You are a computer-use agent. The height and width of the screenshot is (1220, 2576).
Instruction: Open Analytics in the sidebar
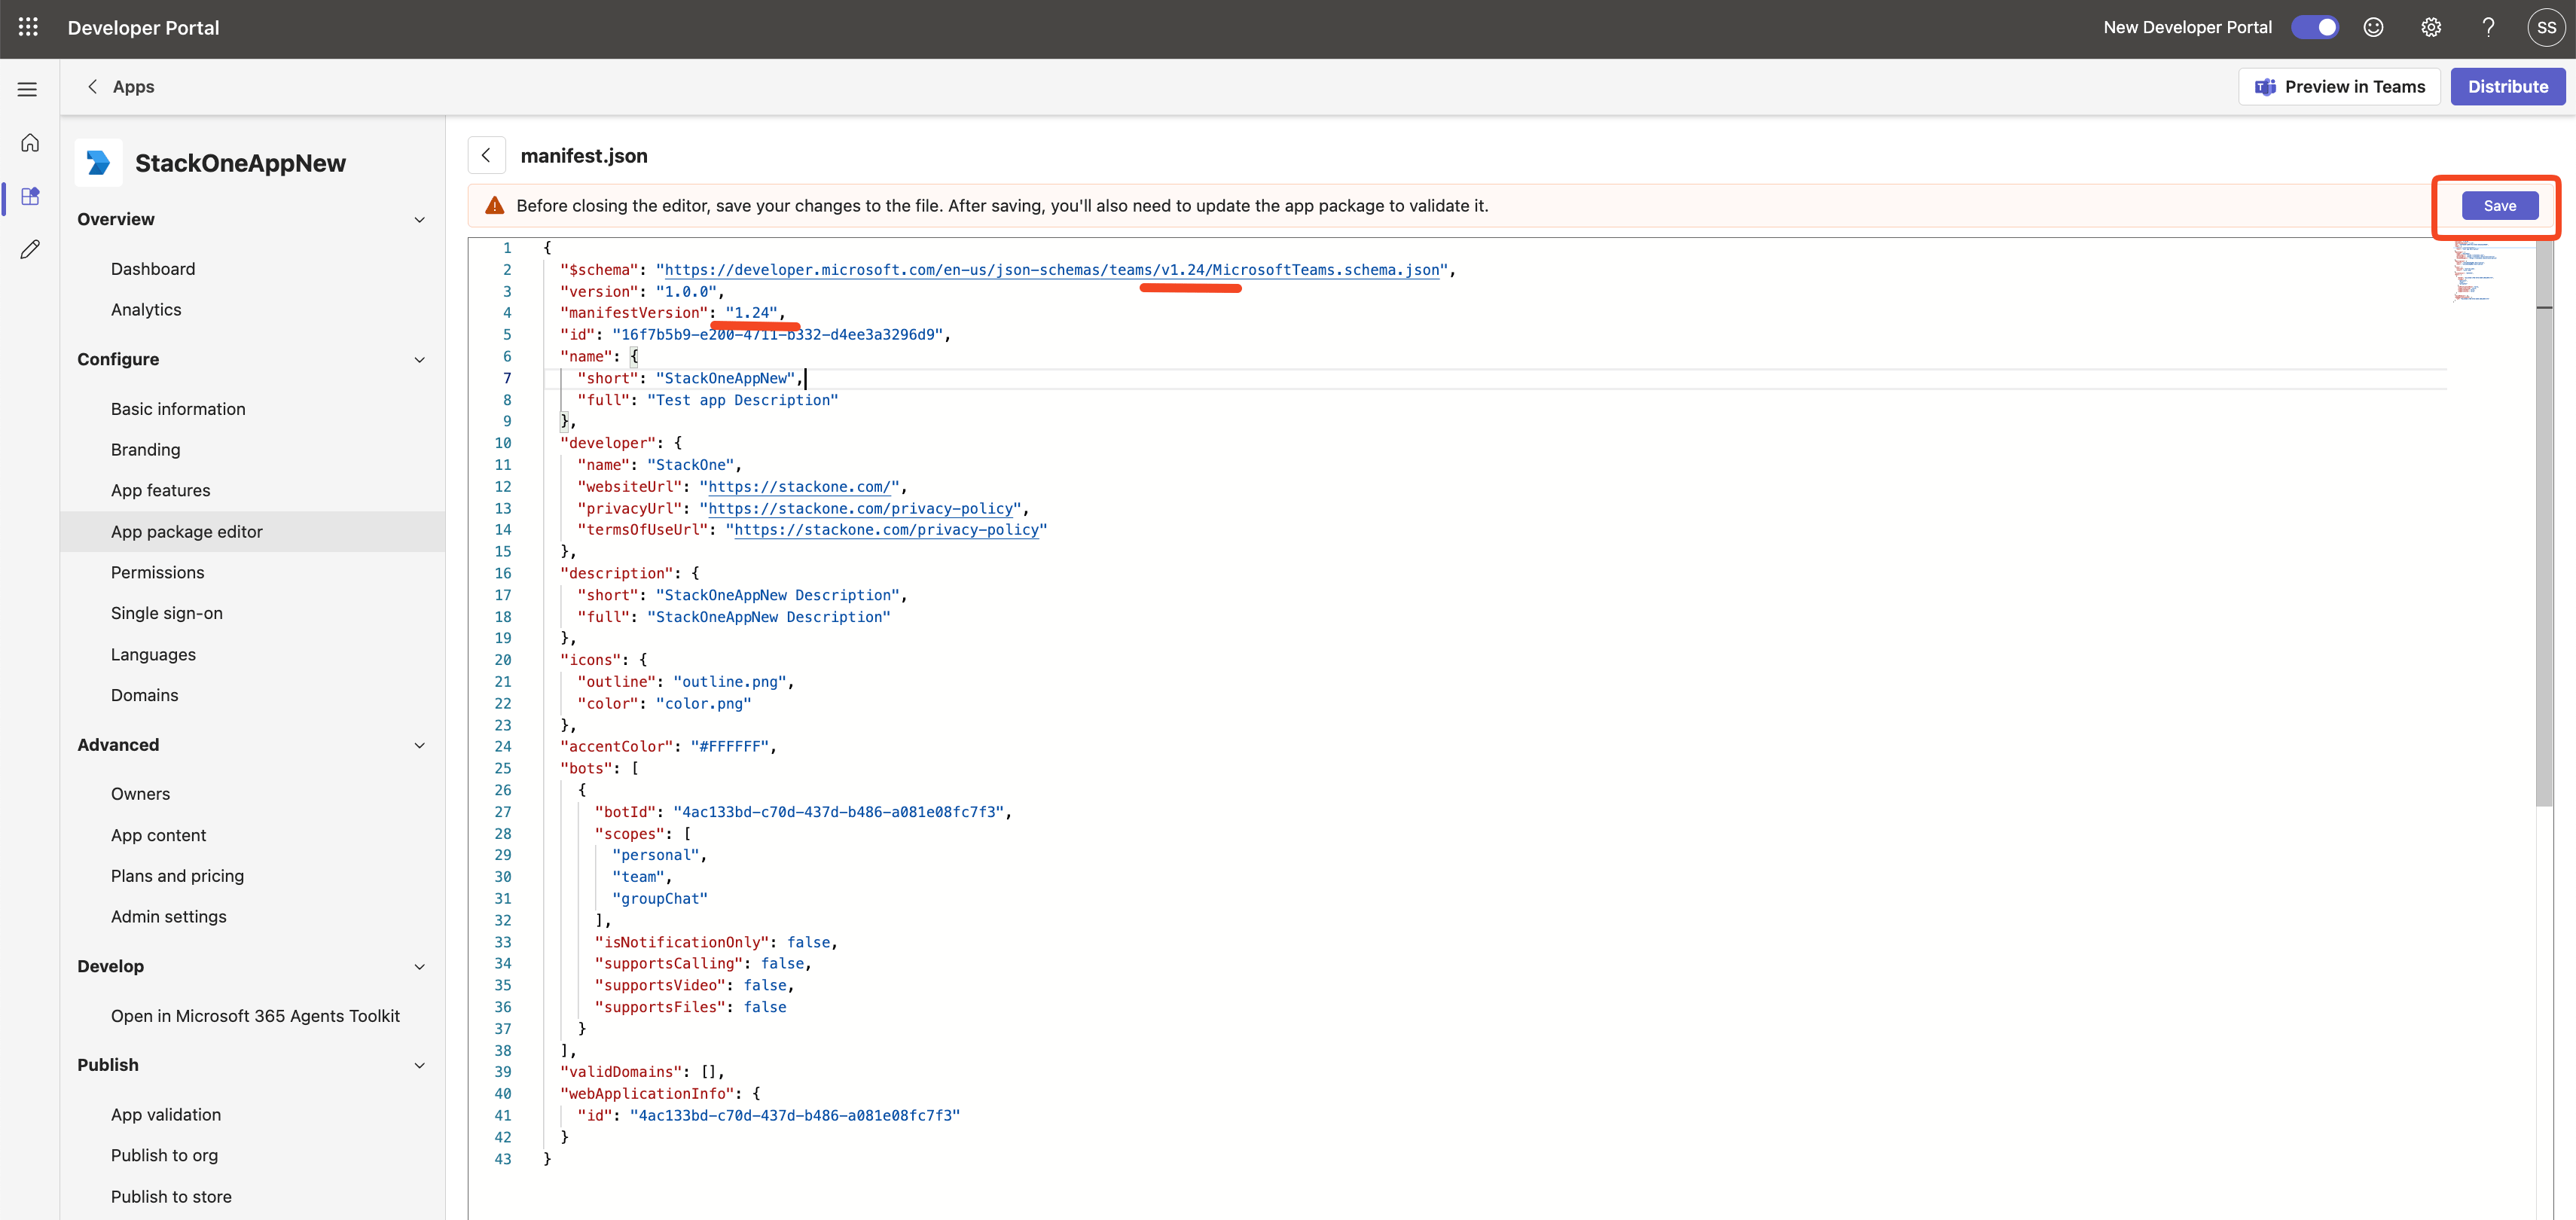point(146,309)
